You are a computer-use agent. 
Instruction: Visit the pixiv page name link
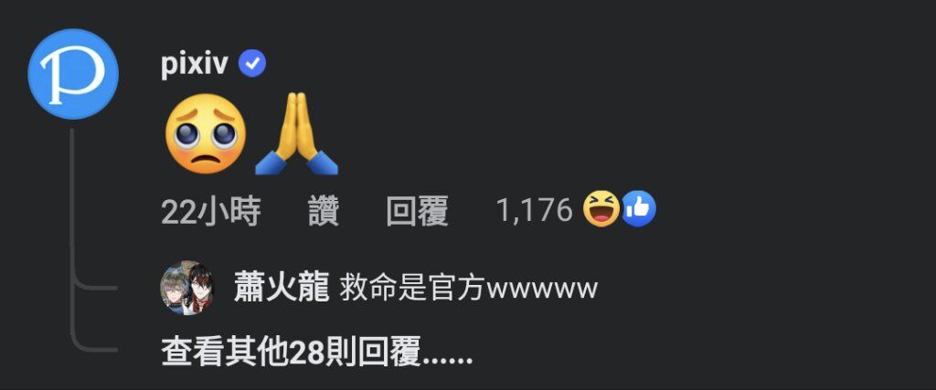(195, 64)
